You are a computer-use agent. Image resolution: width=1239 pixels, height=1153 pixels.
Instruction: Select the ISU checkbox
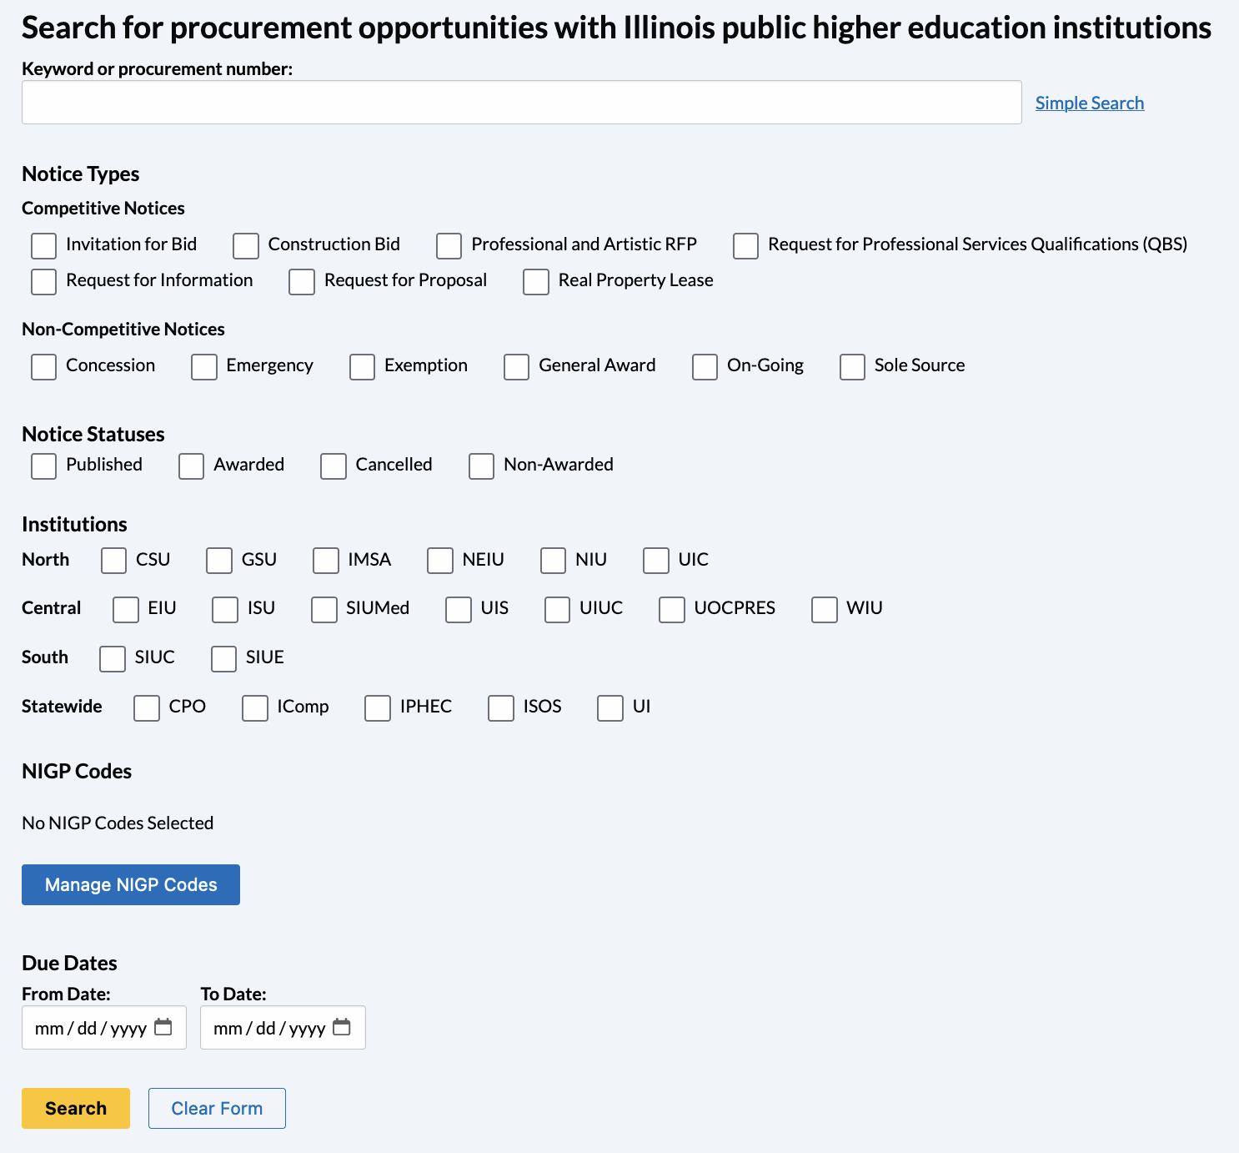(x=225, y=610)
